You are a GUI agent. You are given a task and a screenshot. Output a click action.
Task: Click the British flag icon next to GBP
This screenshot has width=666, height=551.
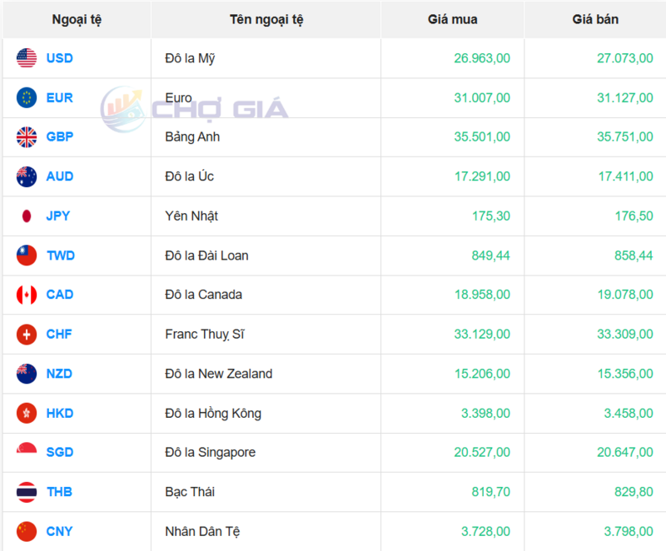click(x=27, y=137)
